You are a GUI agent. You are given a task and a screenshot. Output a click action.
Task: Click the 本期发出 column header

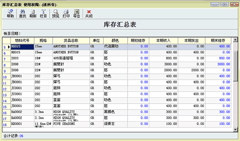click(x=191, y=41)
